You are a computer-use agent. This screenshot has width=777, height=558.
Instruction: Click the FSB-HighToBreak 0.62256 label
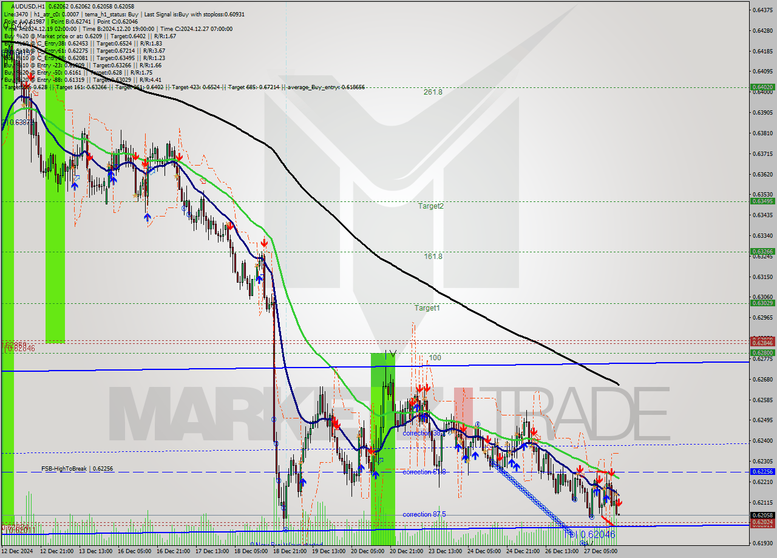click(x=77, y=469)
